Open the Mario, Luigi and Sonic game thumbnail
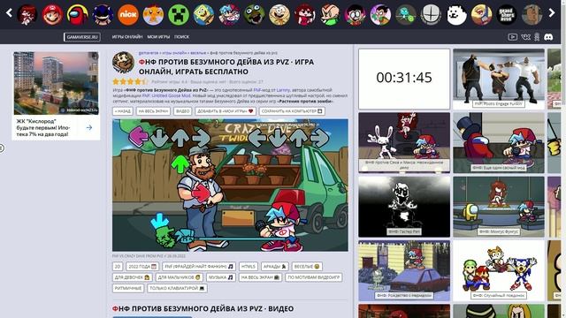 (499, 270)
